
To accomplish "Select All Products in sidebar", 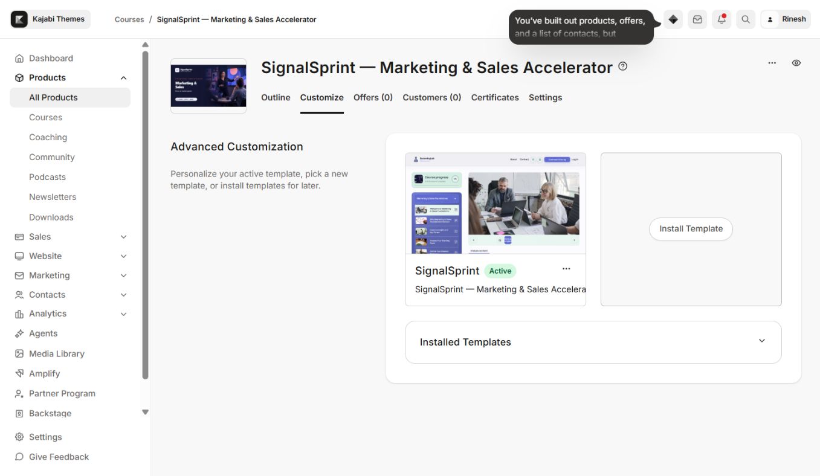I will tap(70, 98).
